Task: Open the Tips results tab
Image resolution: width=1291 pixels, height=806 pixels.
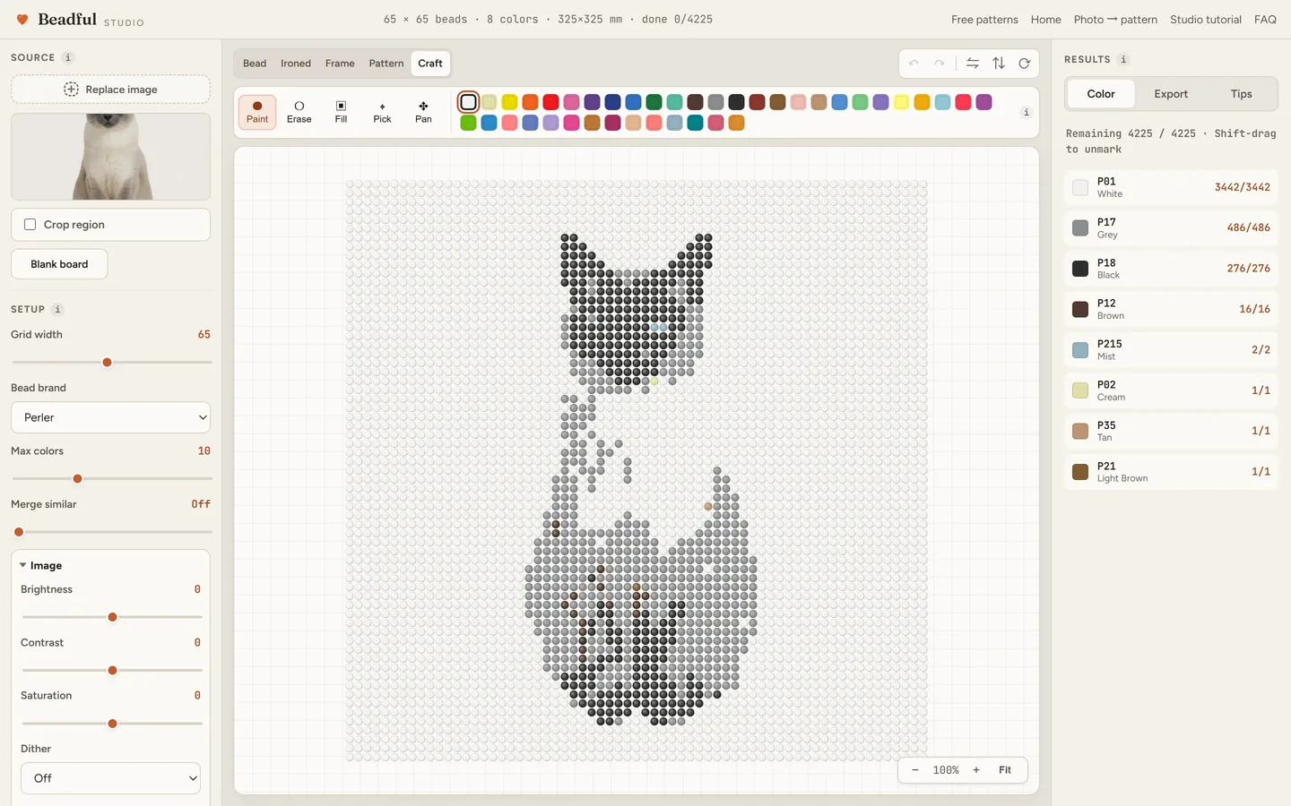Action: [1241, 94]
